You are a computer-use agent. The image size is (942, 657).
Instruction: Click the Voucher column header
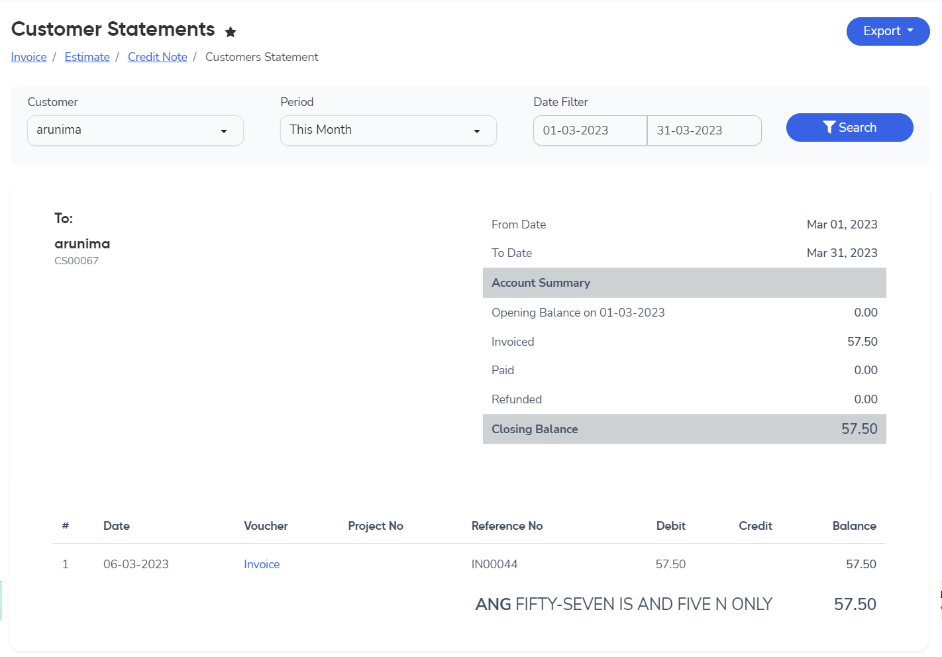pyautogui.click(x=266, y=526)
